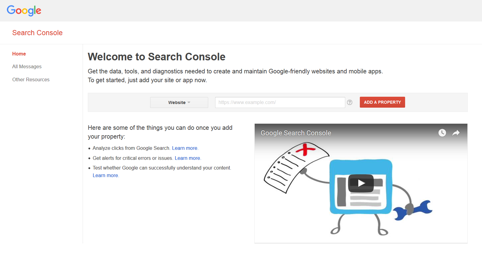Click the Share arrow on the video

tap(456, 133)
